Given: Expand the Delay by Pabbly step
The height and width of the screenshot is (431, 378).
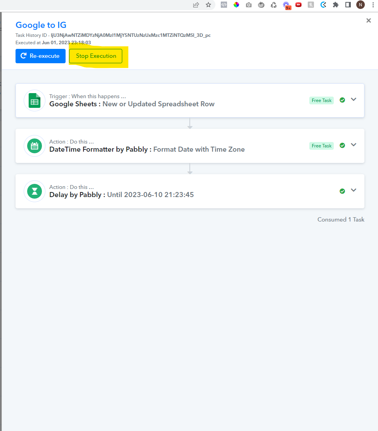Looking at the screenshot, I should pyautogui.click(x=354, y=190).
